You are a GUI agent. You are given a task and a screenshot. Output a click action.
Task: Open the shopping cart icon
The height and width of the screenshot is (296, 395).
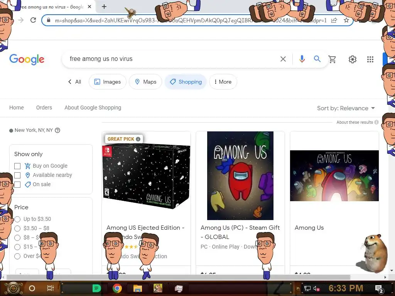(x=332, y=59)
